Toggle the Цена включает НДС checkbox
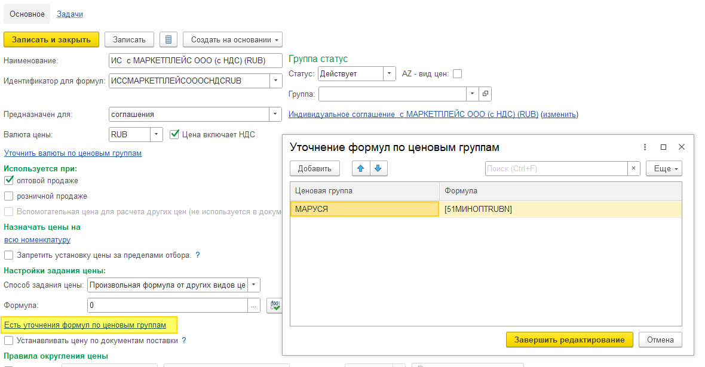Viewport: 705px width, 367px height. coord(174,134)
